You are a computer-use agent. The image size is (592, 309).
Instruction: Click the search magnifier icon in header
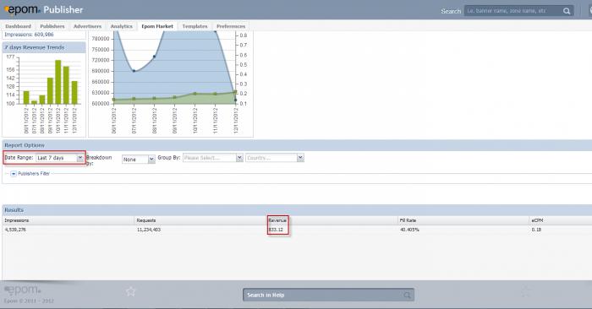(x=567, y=11)
